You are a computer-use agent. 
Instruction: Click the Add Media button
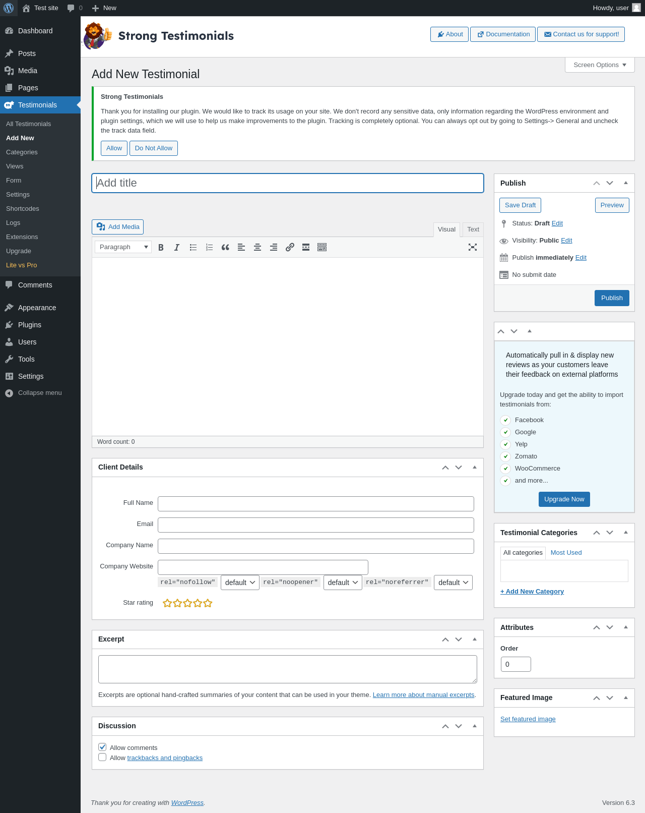pyautogui.click(x=117, y=227)
